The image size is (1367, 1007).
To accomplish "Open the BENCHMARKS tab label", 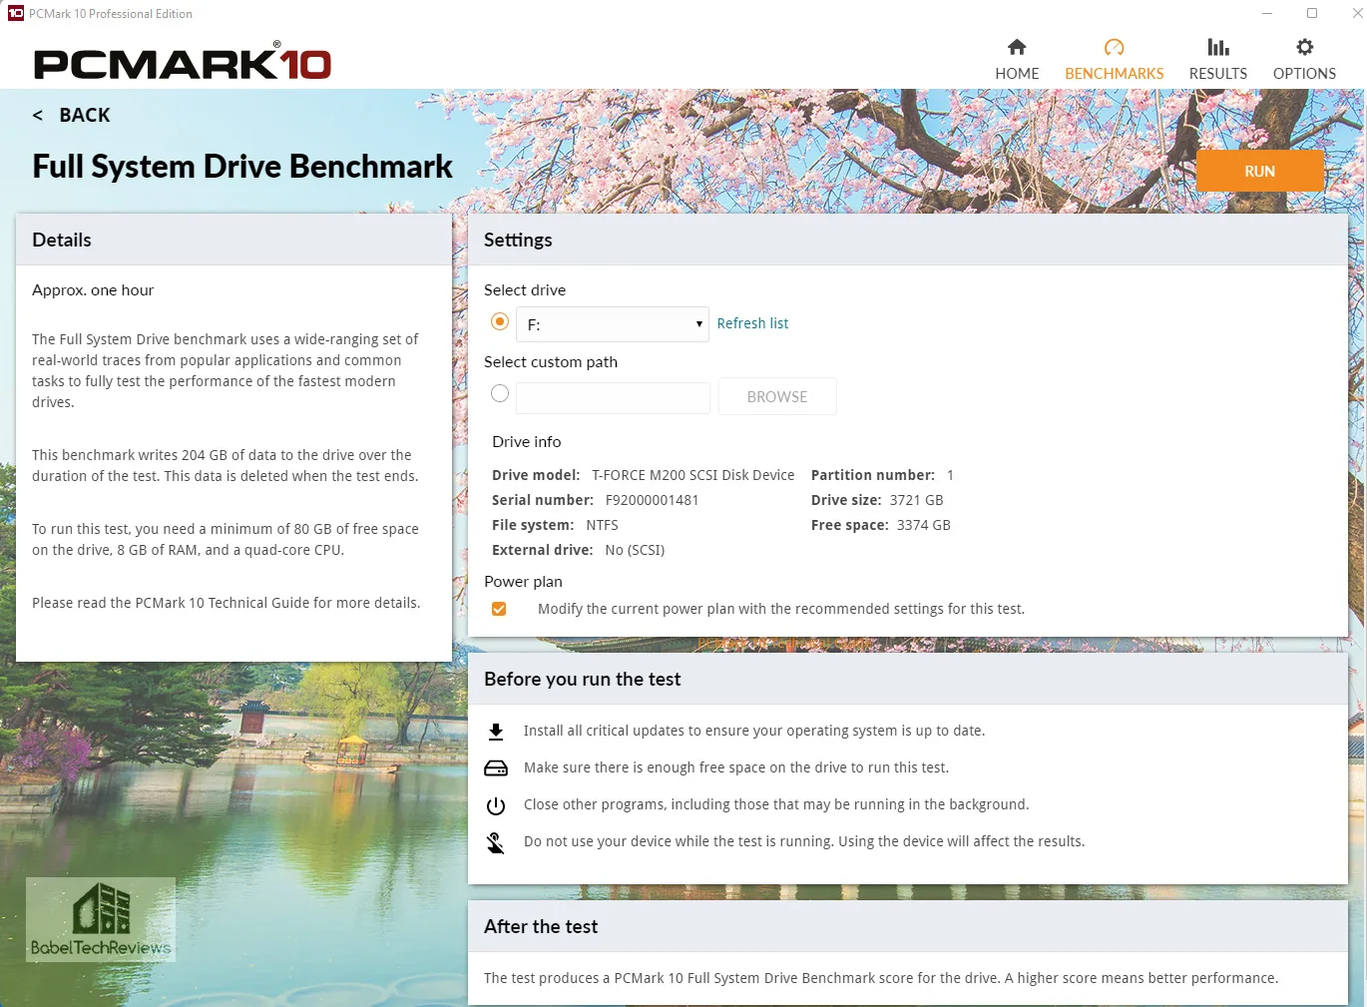I will [1114, 74].
